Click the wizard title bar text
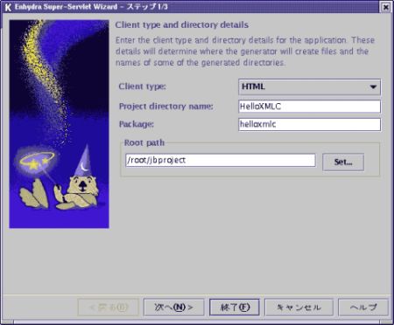Screen dimensions: 394x325 [91, 7]
